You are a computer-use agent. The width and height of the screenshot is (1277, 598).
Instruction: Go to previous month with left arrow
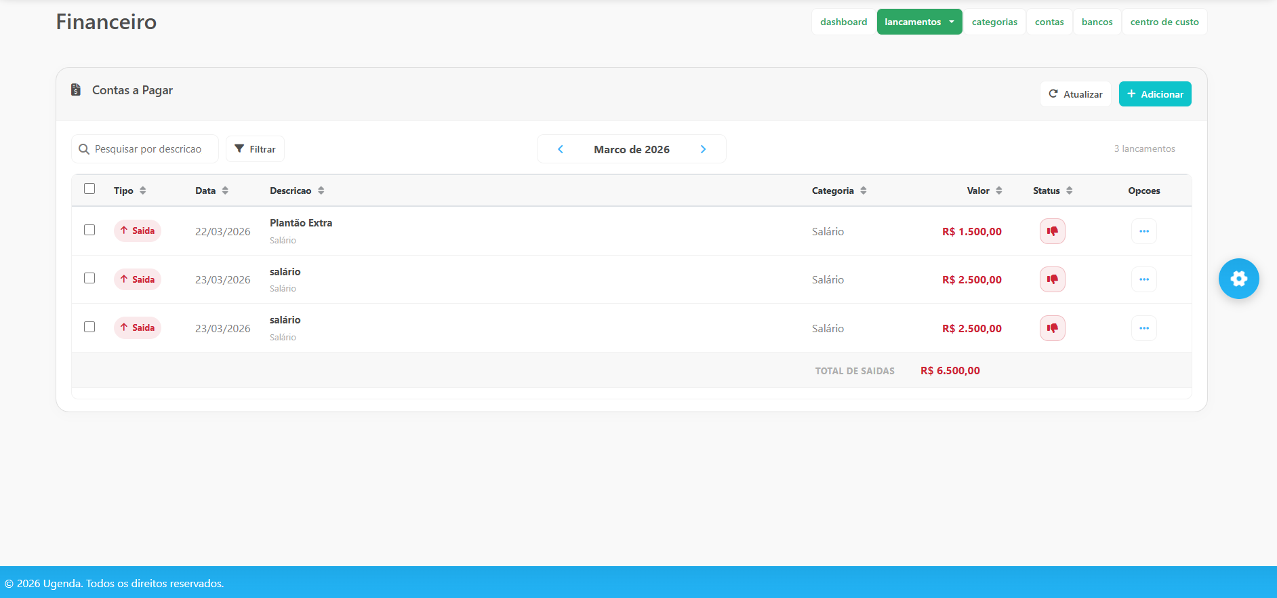pyautogui.click(x=561, y=149)
